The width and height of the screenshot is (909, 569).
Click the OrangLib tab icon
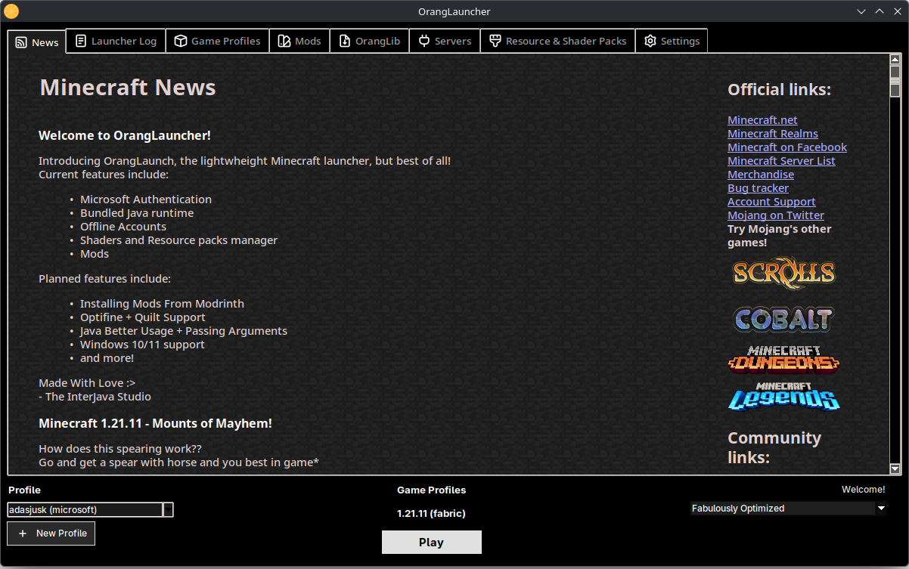pyautogui.click(x=347, y=41)
